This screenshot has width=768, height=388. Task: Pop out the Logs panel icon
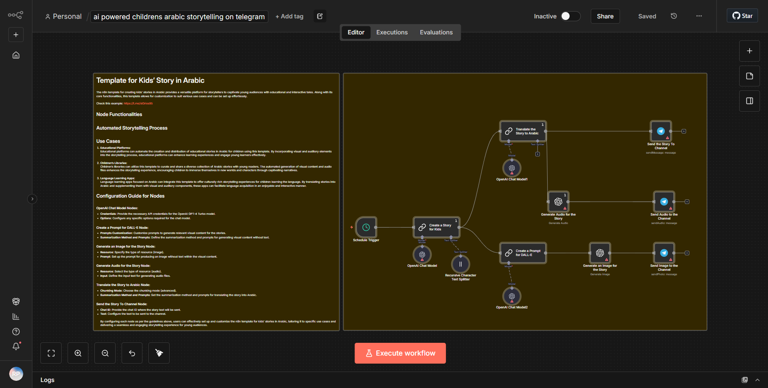pyautogui.click(x=745, y=380)
